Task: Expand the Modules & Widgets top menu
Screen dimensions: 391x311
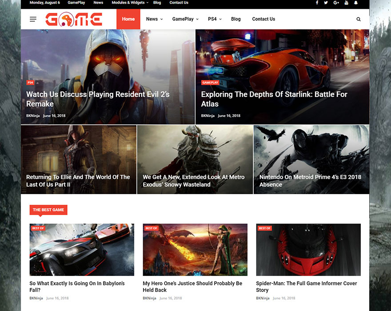Action: tap(130, 3)
